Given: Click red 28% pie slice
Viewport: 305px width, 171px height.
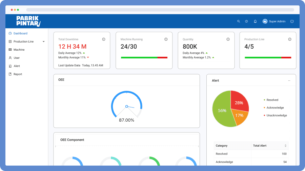Looking at the screenshot, I should coord(239,102).
